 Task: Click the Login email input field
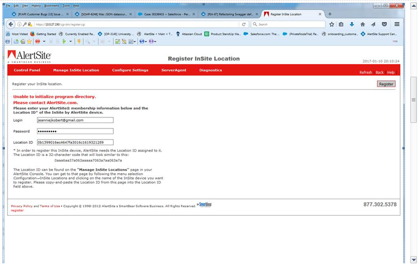[x=75, y=120]
